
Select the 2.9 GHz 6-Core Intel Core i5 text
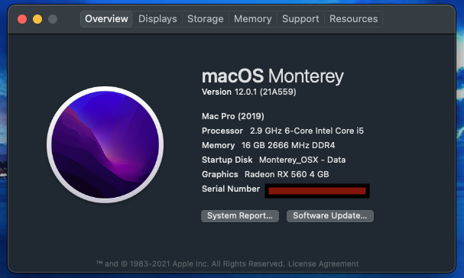pyautogui.click(x=307, y=131)
